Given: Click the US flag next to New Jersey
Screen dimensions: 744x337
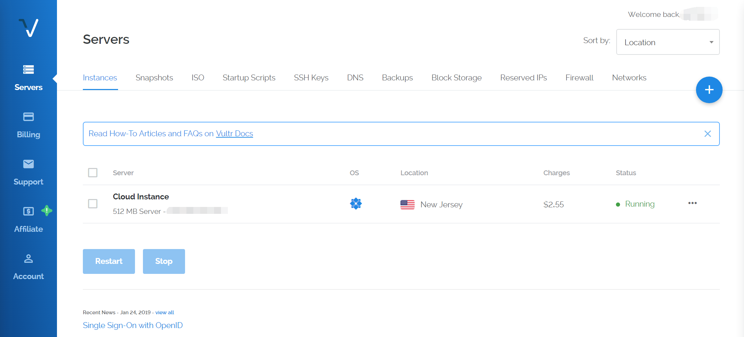Looking at the screenshot, I should tap(407, 205).
